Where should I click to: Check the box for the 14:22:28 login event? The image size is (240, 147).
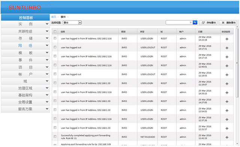(x=55, y=38)
